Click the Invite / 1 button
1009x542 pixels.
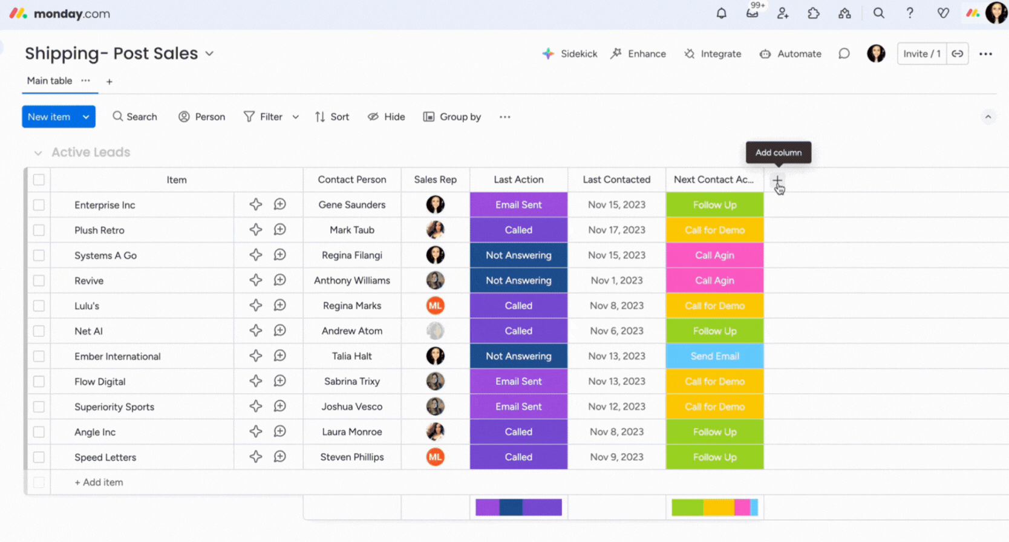tap(921, 54)
